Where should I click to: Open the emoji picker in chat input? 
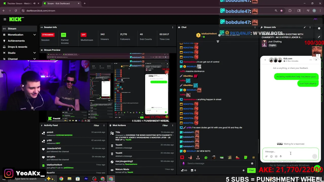point(252,163)
